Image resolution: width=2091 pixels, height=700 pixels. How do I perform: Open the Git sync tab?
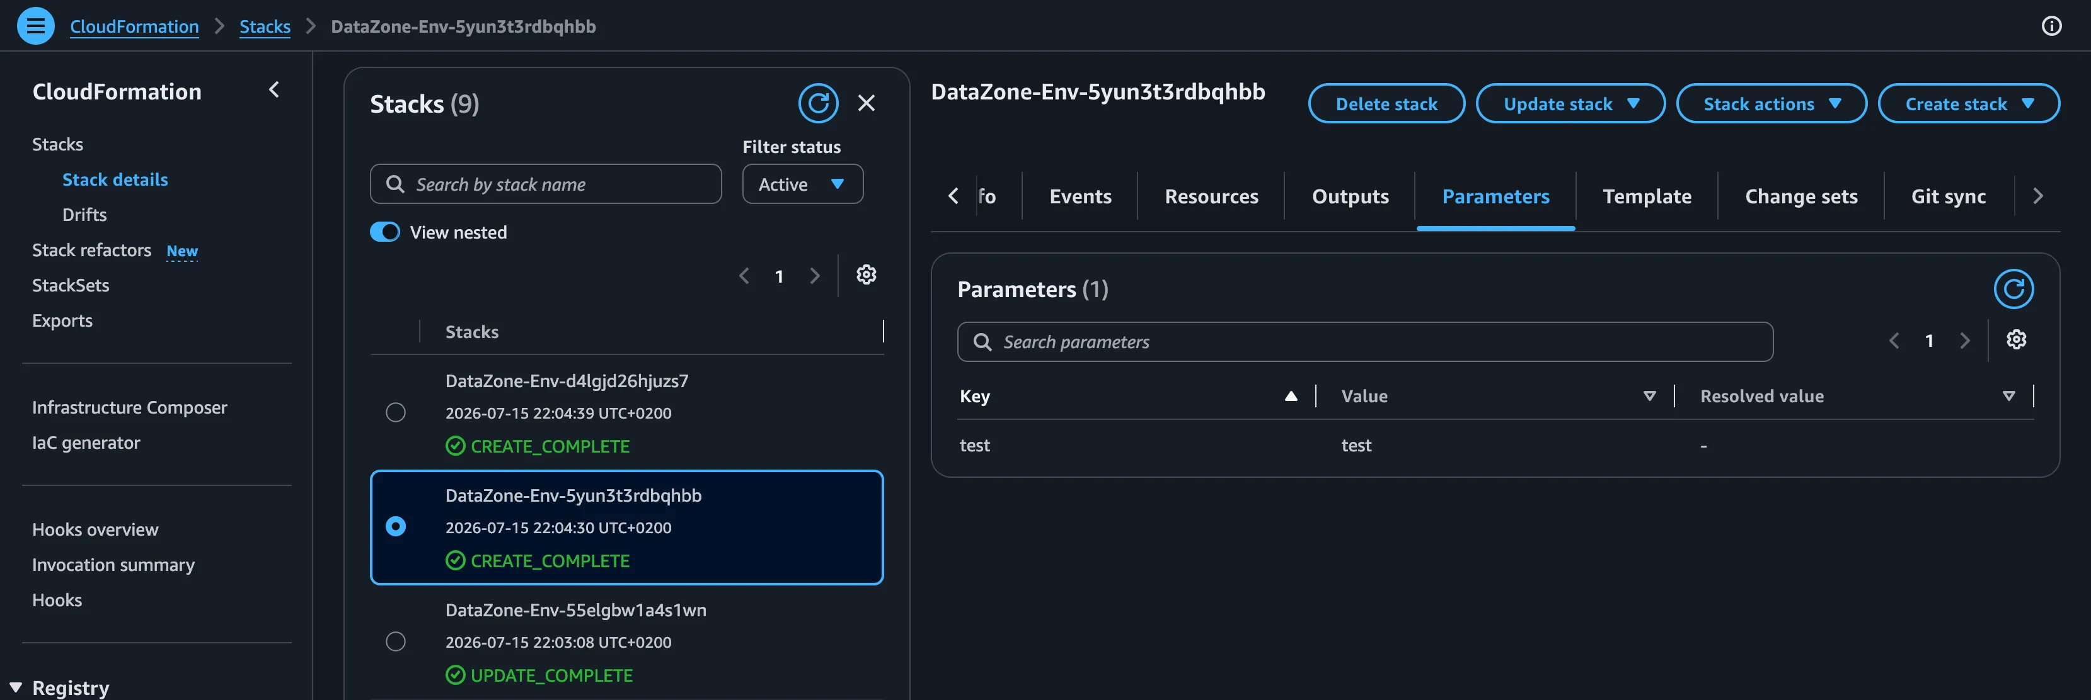tap(1948, 196)
